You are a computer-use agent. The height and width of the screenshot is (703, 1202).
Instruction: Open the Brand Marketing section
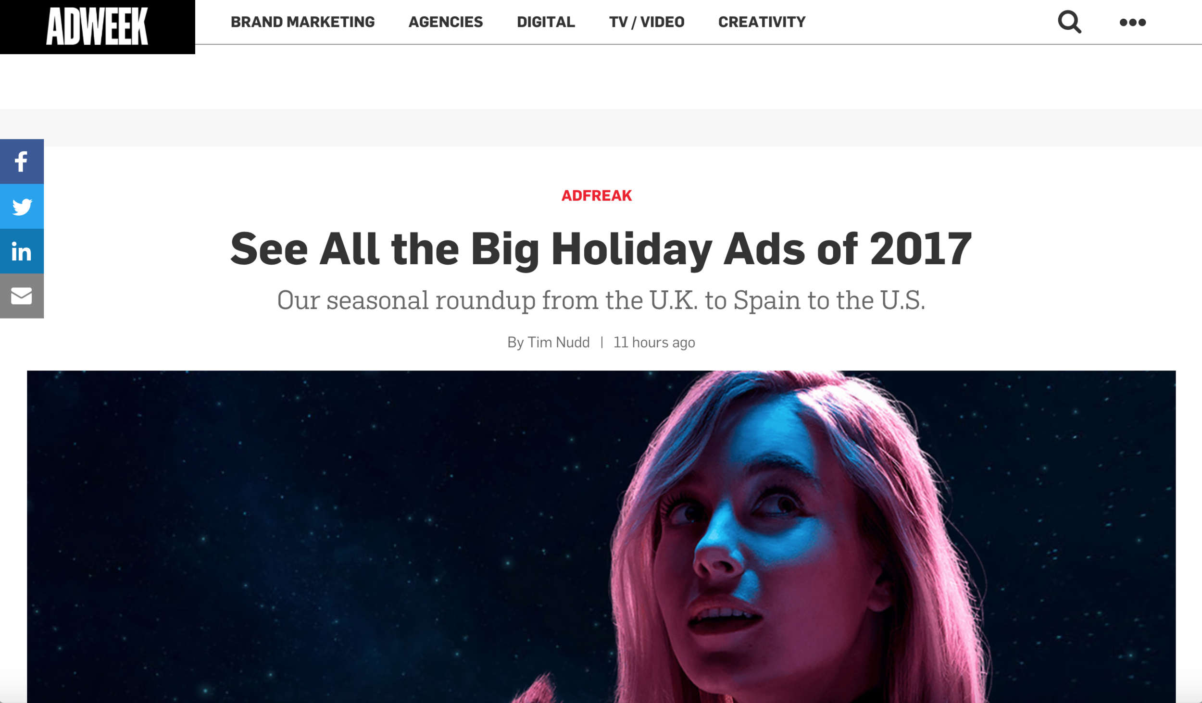tap(302, 22)
